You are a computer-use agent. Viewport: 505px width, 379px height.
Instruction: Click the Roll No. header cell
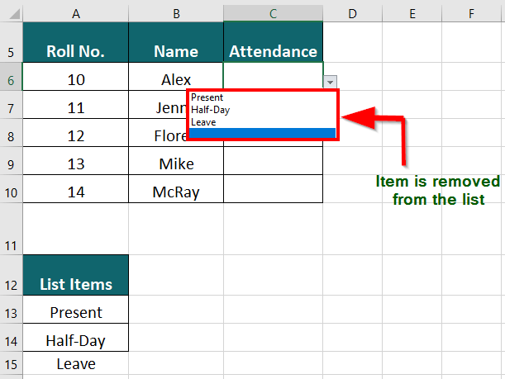pos(76,51)
